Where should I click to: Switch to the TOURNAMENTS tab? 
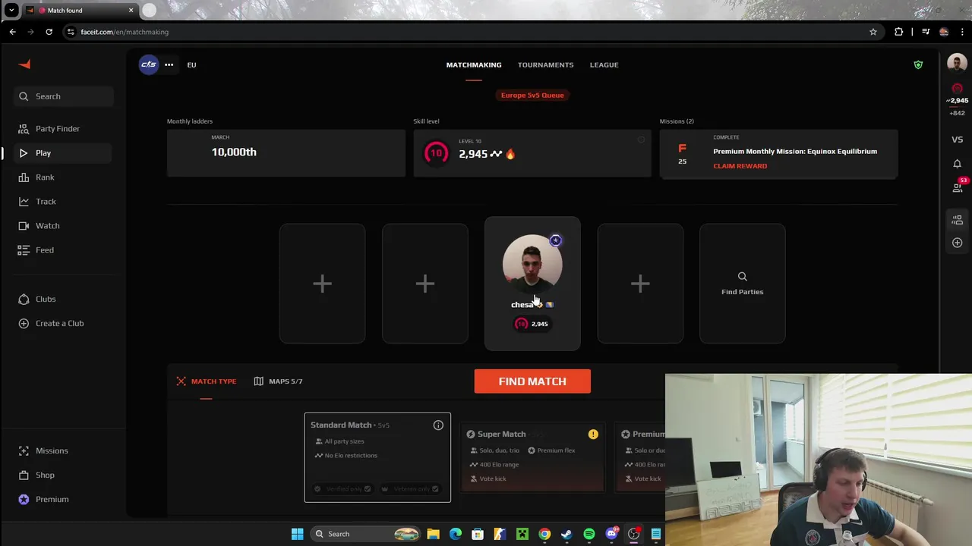point(545,64)
